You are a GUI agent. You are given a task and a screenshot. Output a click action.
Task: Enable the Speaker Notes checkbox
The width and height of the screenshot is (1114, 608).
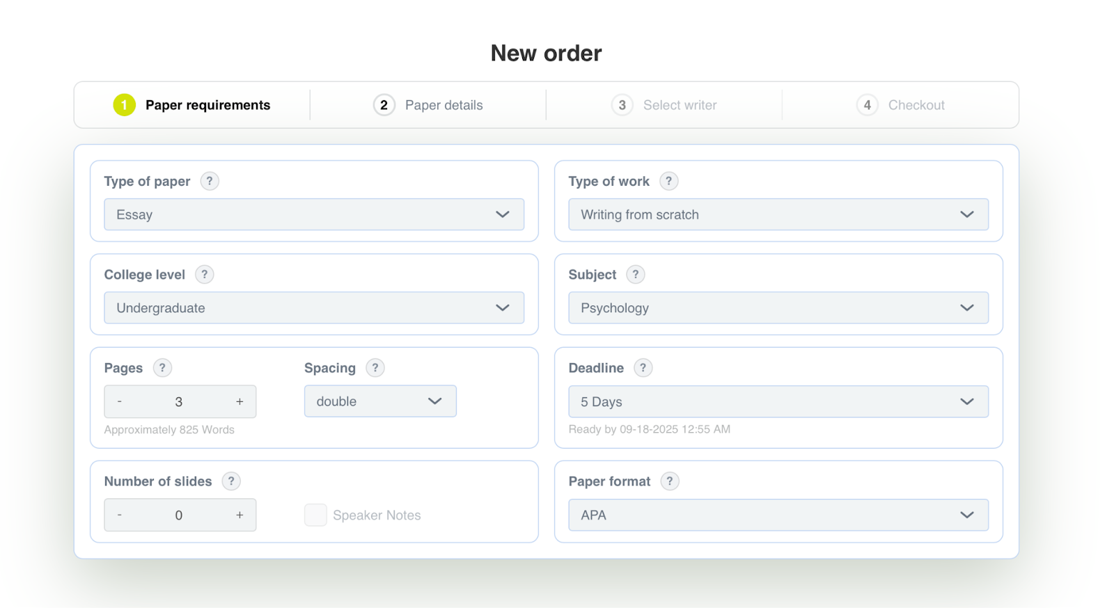[x=315, y=515]
